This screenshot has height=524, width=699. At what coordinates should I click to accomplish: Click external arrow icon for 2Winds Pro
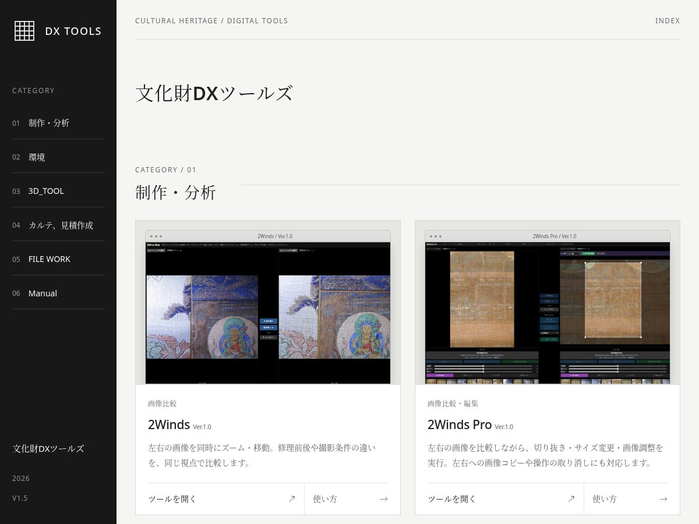click(x=571, y=499)
